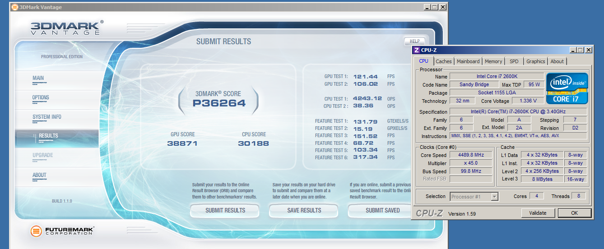Click the BUILD 1.1.0 label

[x=62, y=201]
